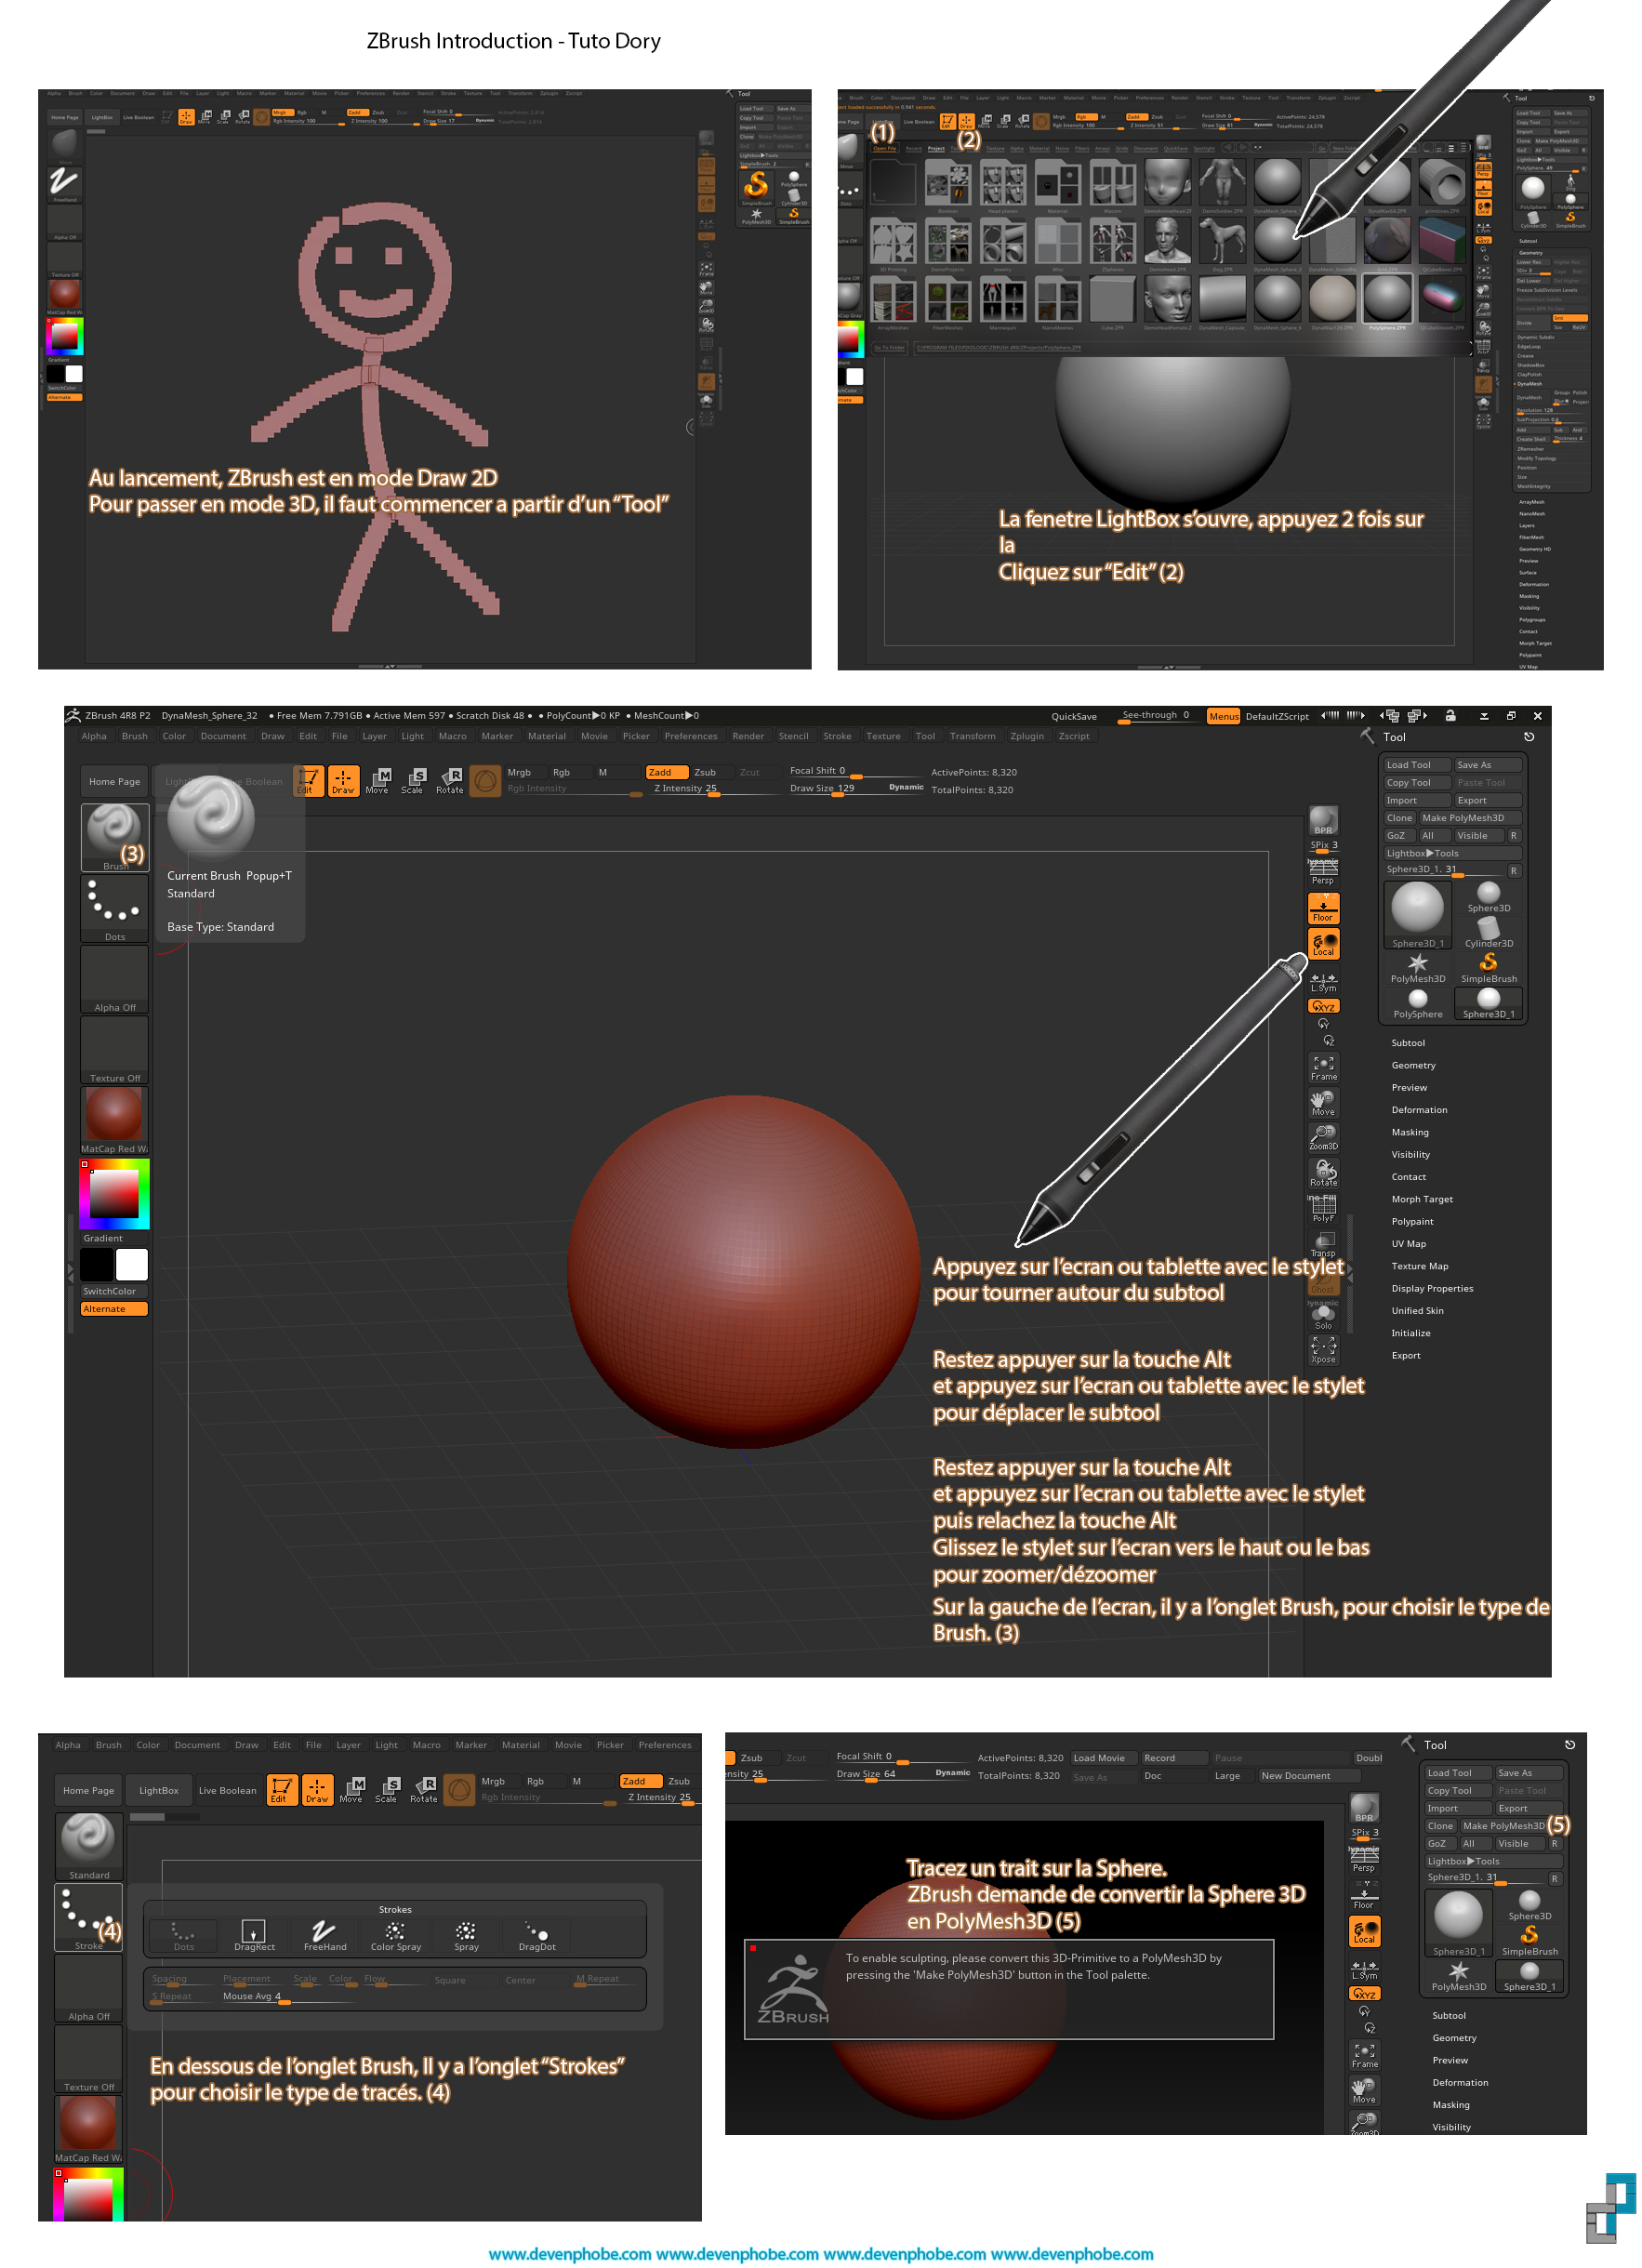Screen dimensions: 1642x2268
Task: Click the BPR render icon in ZBrush 4R8 P2 window
Action: (x=1323, y=821)
